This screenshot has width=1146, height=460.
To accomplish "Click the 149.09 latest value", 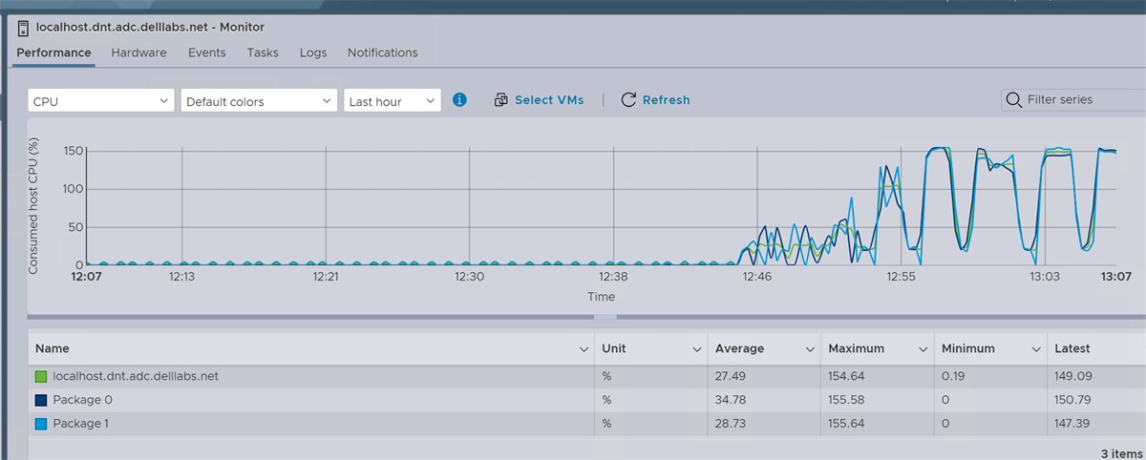I will [x=1073, y=376].
